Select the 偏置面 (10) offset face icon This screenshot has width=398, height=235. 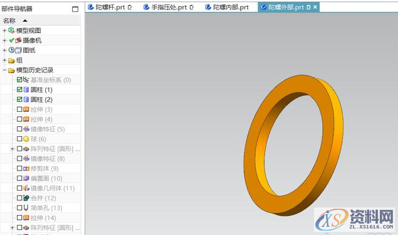[x=26, y=178]
